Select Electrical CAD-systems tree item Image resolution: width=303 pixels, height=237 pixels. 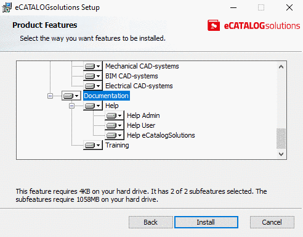click(139, 86)
